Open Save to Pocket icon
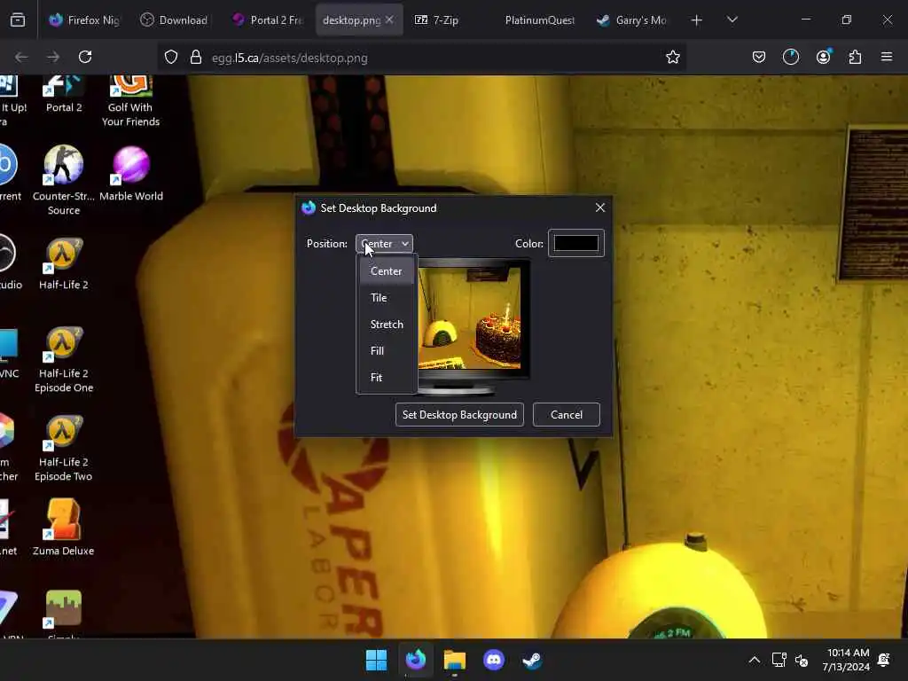This screenshot has height=681, width=908. click(x=759, y=58)
